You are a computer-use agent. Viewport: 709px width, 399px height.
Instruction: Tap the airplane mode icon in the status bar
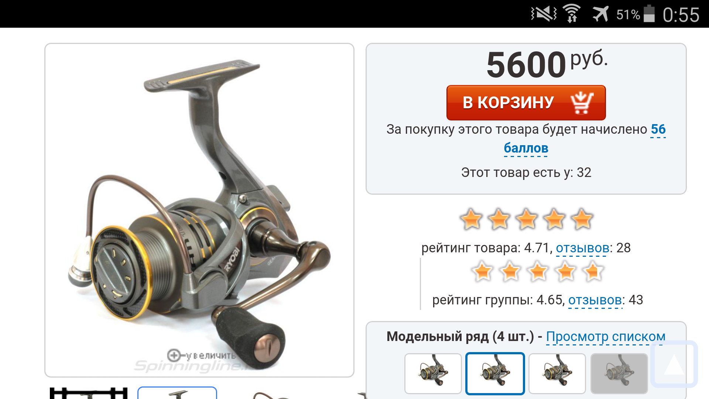(x=601, y=14)
